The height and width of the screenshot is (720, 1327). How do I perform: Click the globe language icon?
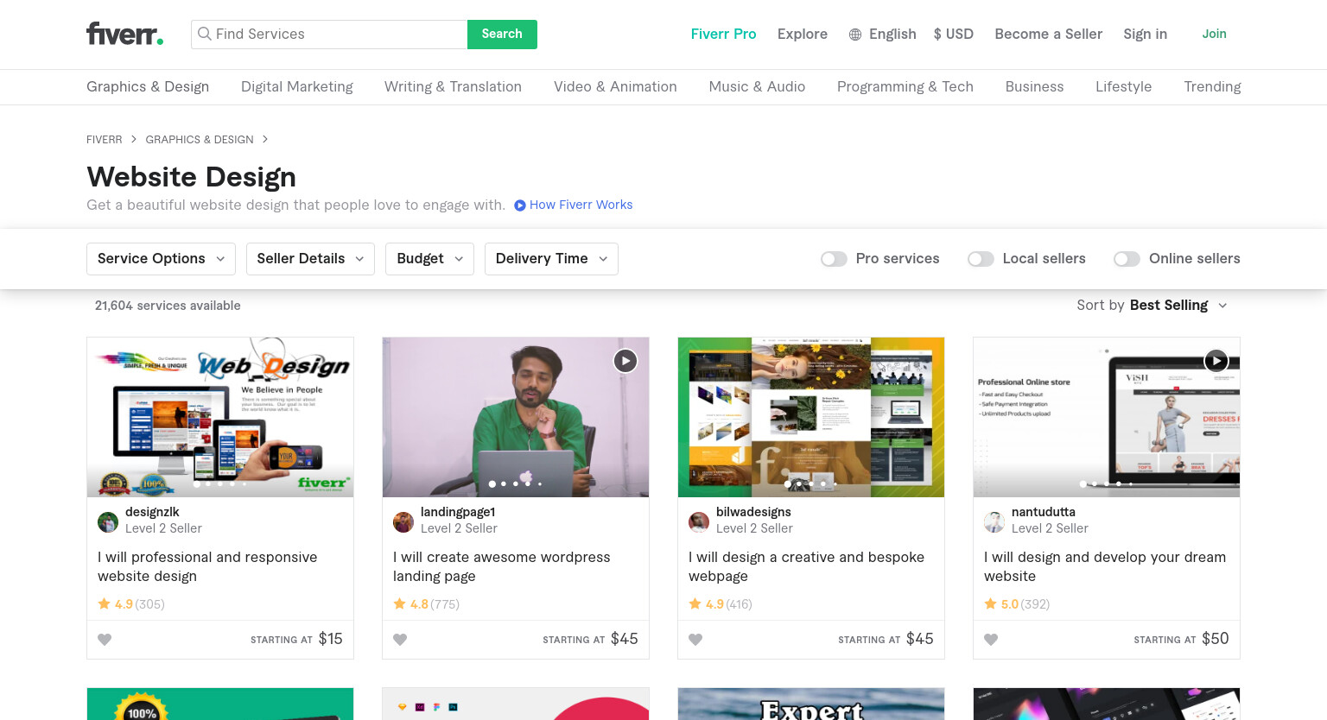click(855, 35)
